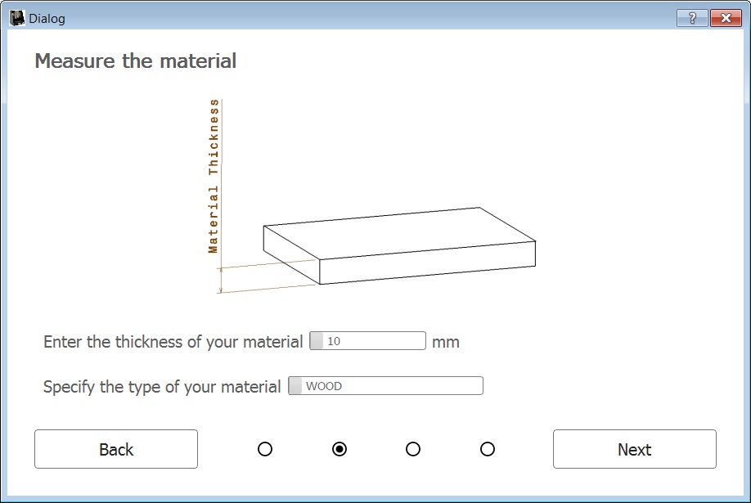The image size is (751, 503).
Task: Click the Measure the material heading
Action: coord(136,61)
